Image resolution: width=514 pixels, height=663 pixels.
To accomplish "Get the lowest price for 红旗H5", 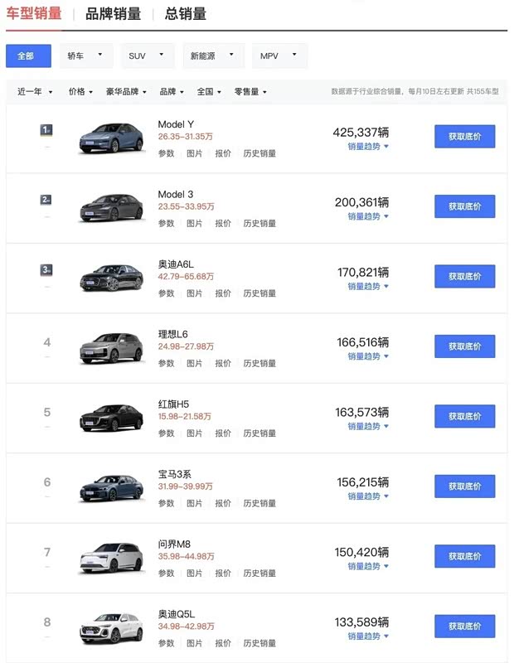I will tap(464, 416).
